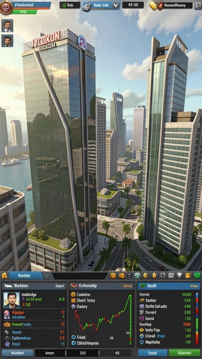Open the top bar icon at far right

(198, 6)
